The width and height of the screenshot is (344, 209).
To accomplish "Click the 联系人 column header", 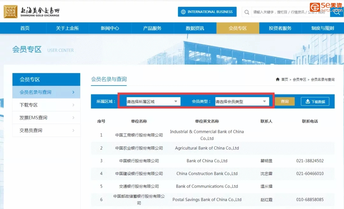I will point(266,121).
